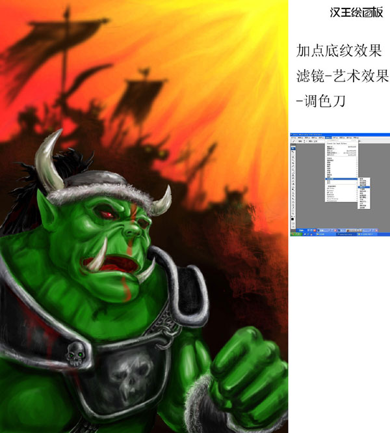390x433 pixels.
Task: Click the brush tool preset icon in options bar
Action: [293, 141]
